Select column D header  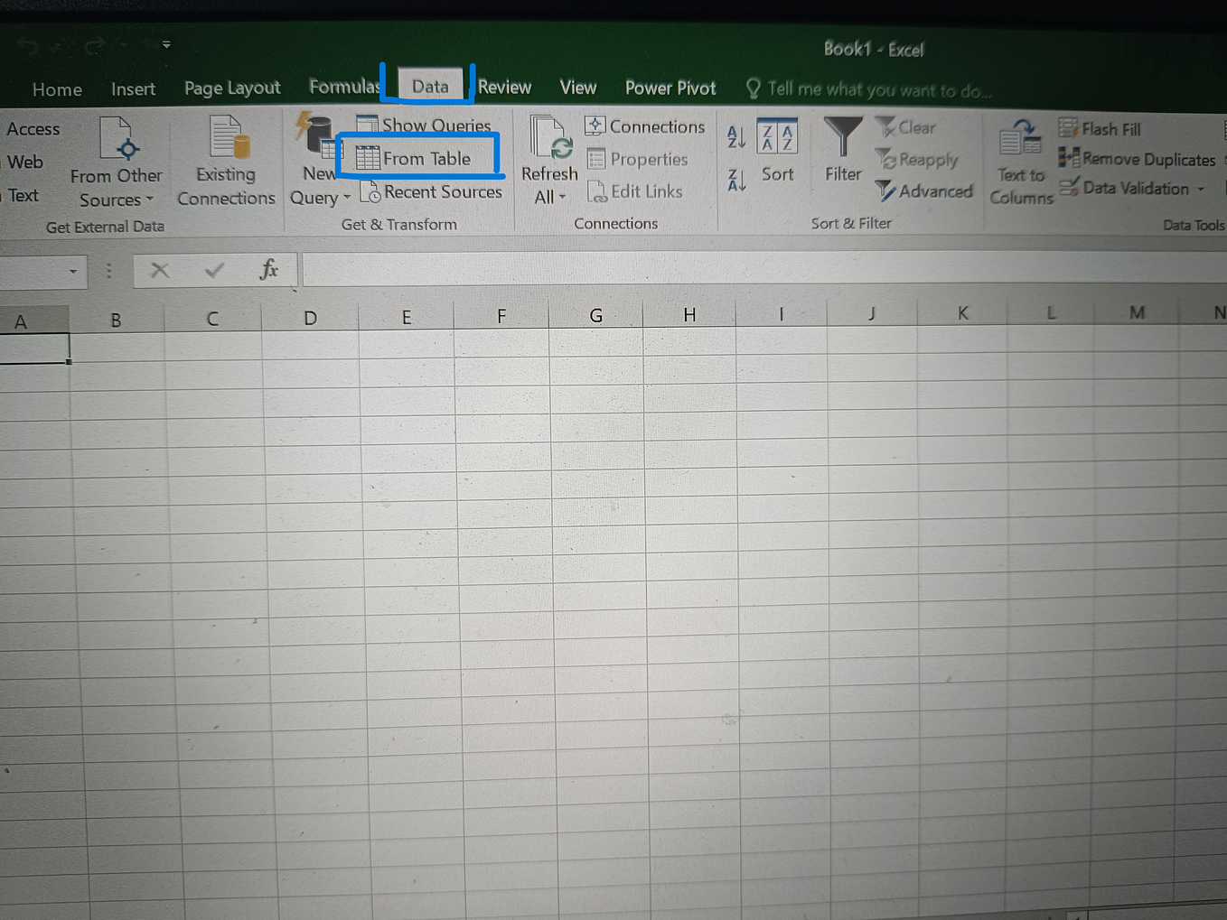click(x=310, y=317)
